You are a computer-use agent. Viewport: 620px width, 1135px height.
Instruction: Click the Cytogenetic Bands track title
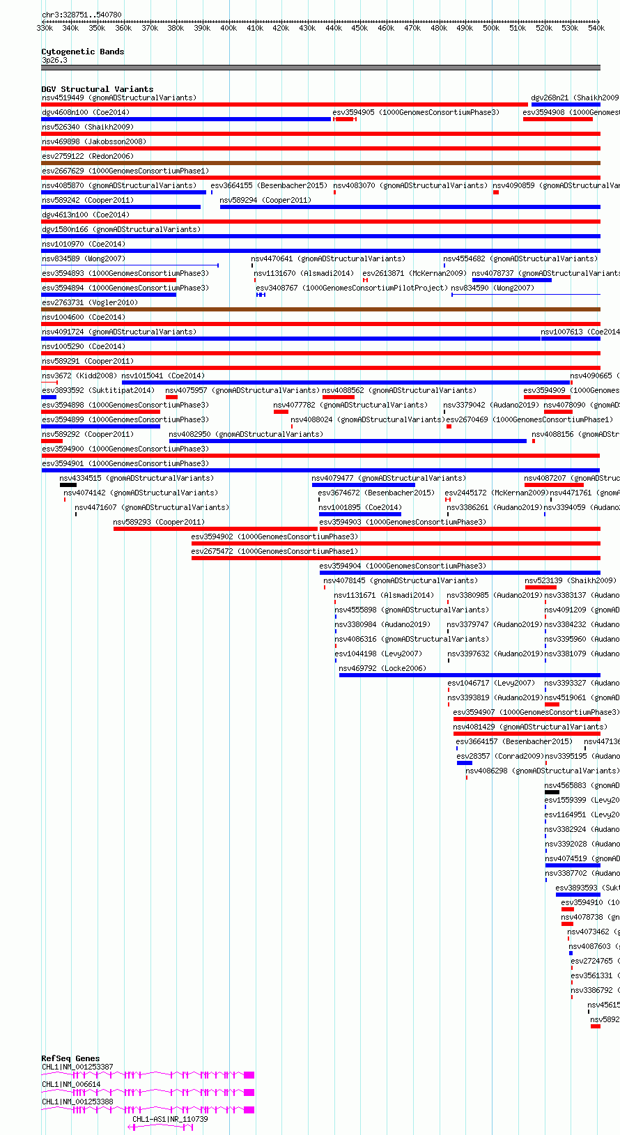click(x=83, y=52)
